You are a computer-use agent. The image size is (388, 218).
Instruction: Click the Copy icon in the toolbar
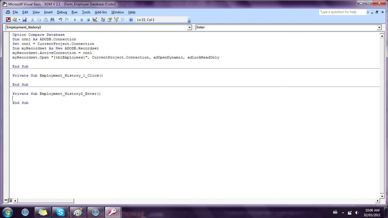pyautogui.click(x=39, y=20)
